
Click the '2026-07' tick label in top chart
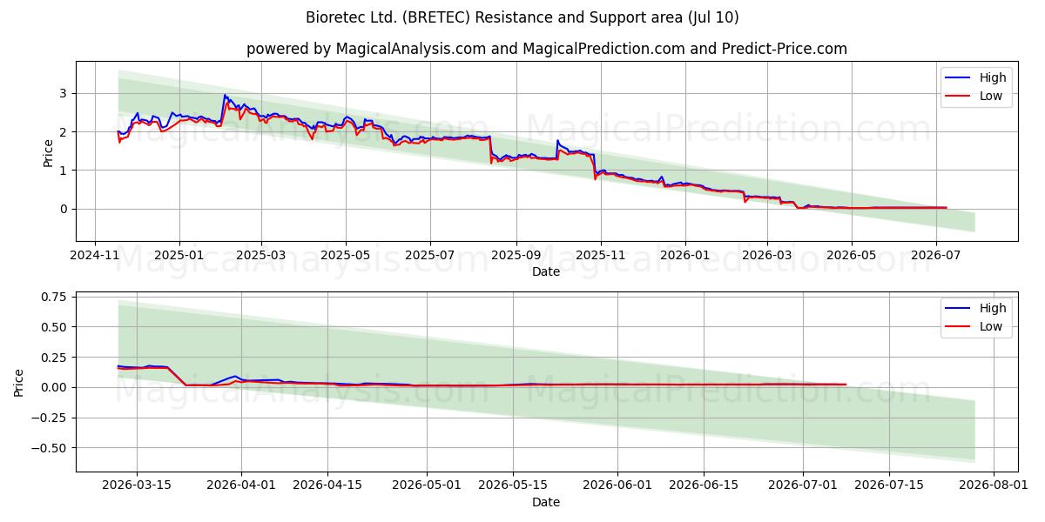[x=935, y=255]
